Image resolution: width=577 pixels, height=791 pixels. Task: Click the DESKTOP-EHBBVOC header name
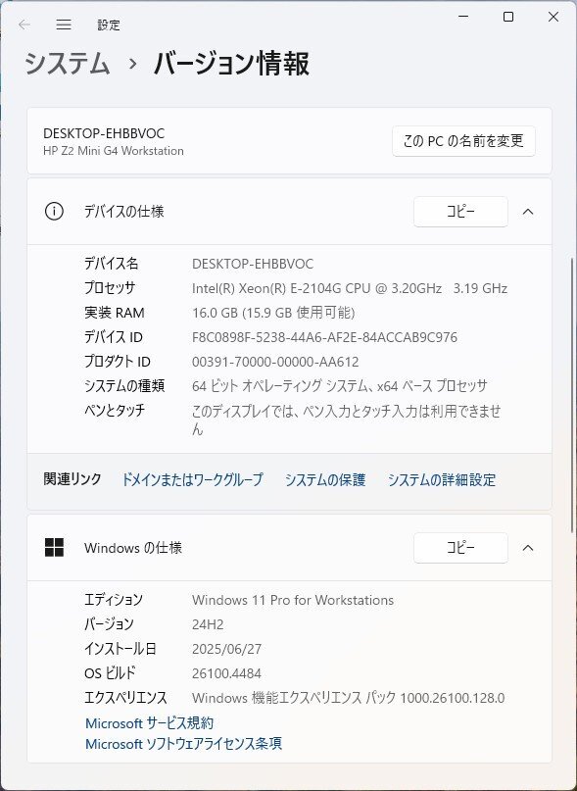tap(104, 133)
